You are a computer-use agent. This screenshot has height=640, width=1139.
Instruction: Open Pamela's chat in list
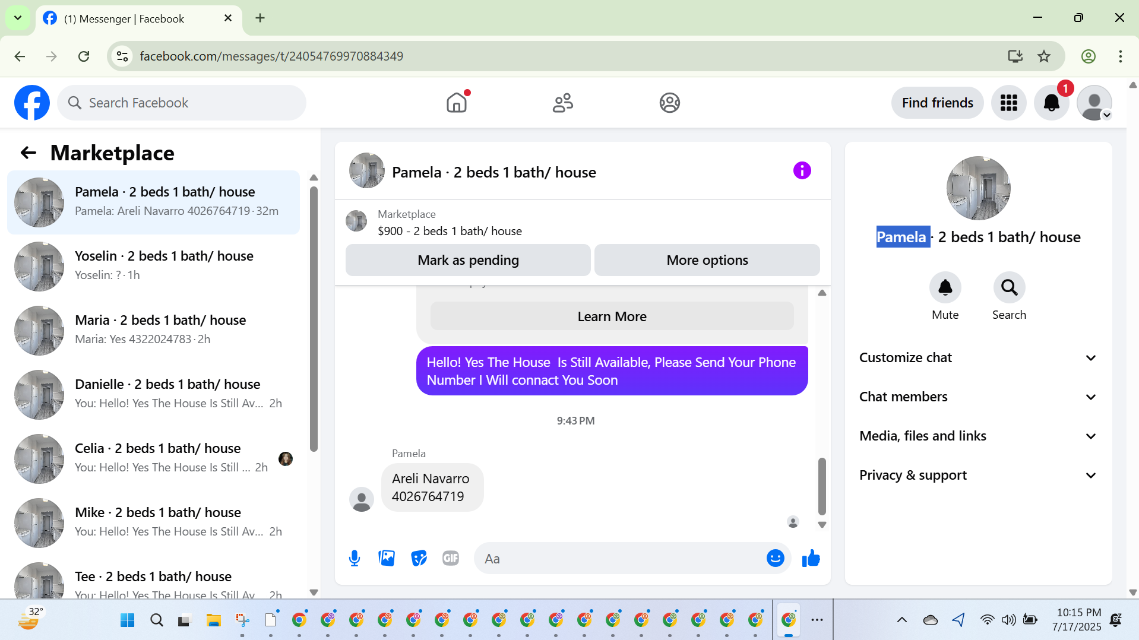[x=153, y=202]
